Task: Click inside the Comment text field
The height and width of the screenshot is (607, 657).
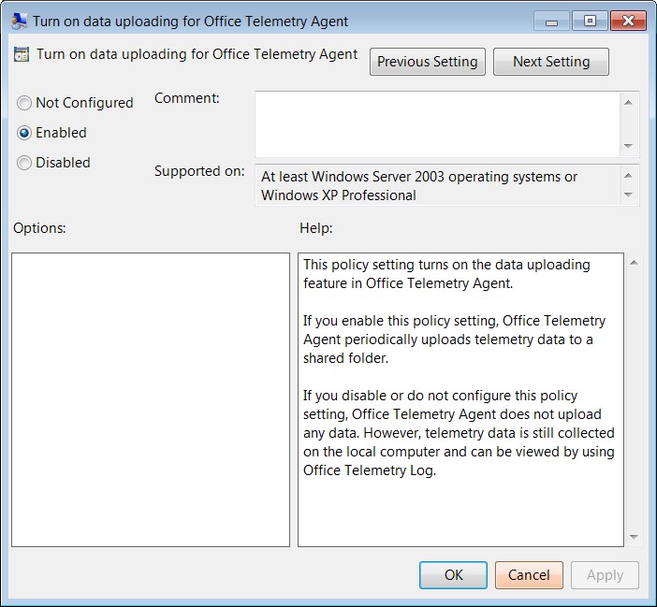Action: (437, 124)
